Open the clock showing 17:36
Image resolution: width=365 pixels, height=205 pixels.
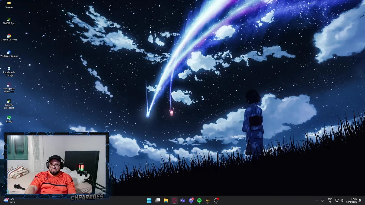(x=352, y=200)
